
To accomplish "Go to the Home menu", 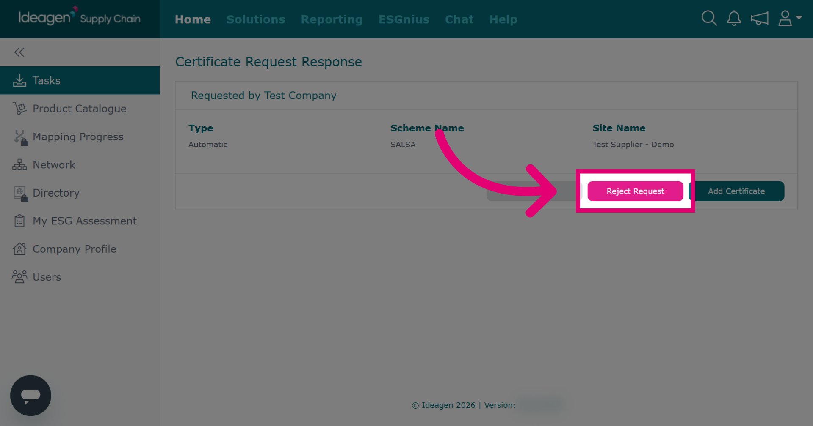I will 193,19.
